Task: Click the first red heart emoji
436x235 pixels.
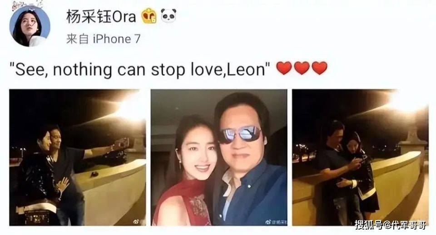Action: pyautogui.click(x=284, y=68)
